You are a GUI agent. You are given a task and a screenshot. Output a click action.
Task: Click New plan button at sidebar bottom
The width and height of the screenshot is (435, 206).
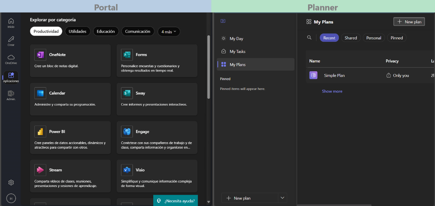(x=249, y=198)
